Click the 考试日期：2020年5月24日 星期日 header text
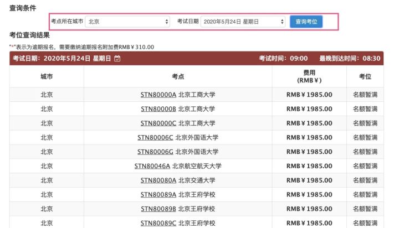399x228 pixels. click(x=62, y=59)
